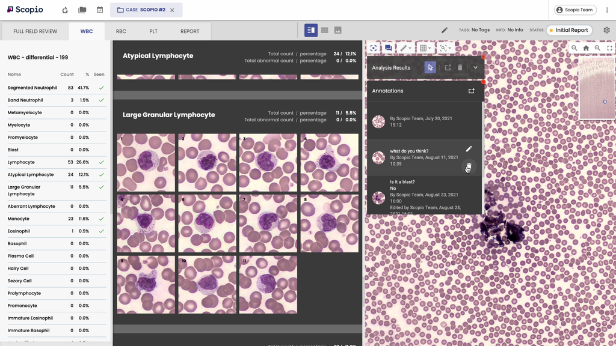The height and width of the screenshot is (346, 616).
Task: Click the Initial Report status button
Action: point(569,29)
